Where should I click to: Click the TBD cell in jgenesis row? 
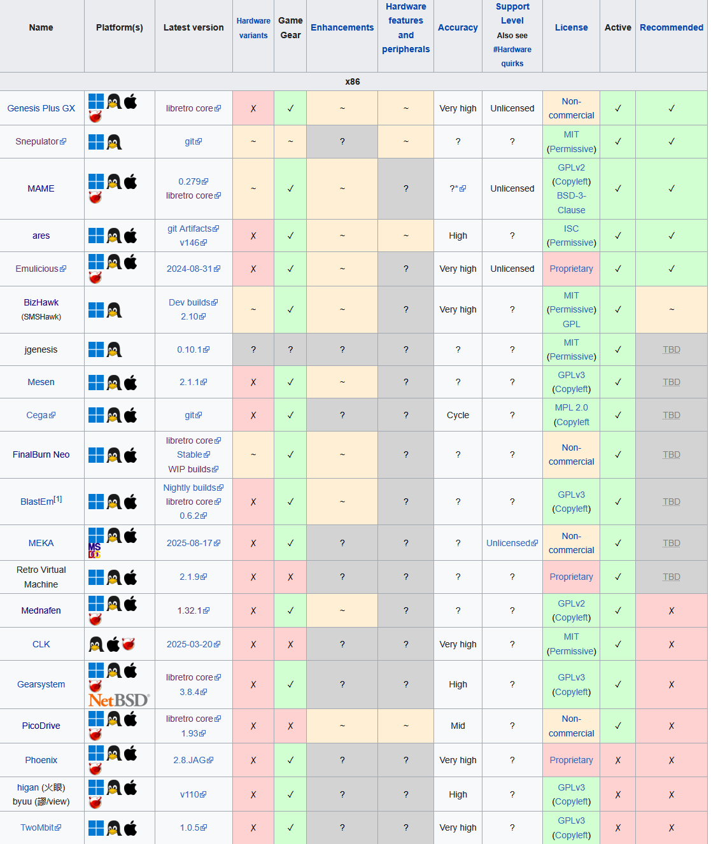(672, 349)
